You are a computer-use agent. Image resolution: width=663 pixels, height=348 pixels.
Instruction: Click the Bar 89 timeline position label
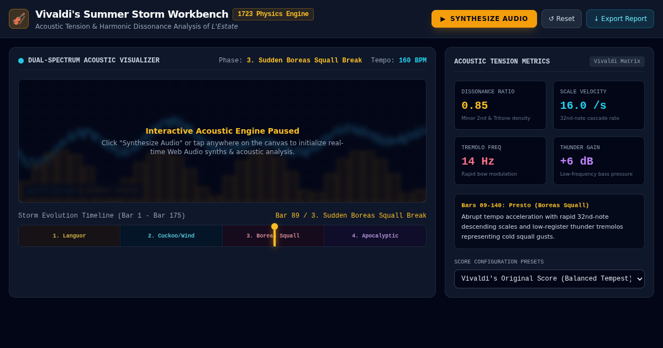(x=351, y=216)
